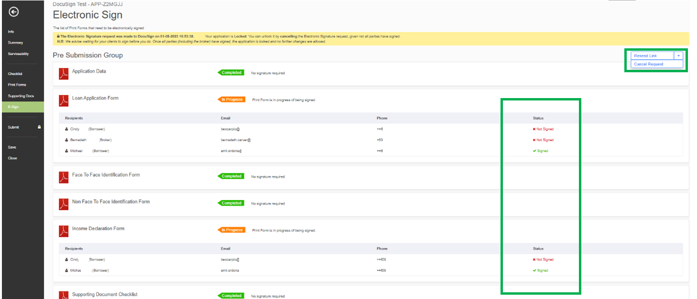
Task: Open the Info sidebar item
Action: tap(11, 32)
